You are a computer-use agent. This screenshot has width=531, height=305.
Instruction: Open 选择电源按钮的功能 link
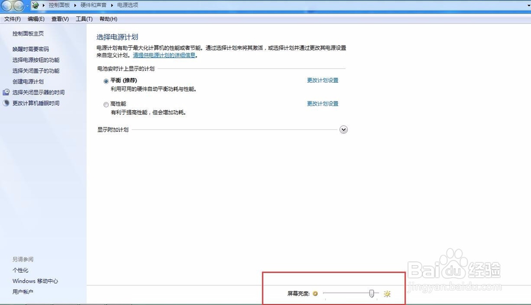click(36, 60)
